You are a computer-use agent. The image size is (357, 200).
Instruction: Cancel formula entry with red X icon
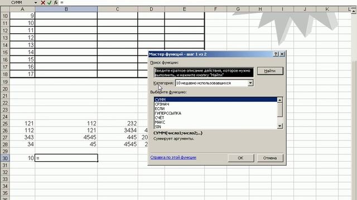pos(43,2)
